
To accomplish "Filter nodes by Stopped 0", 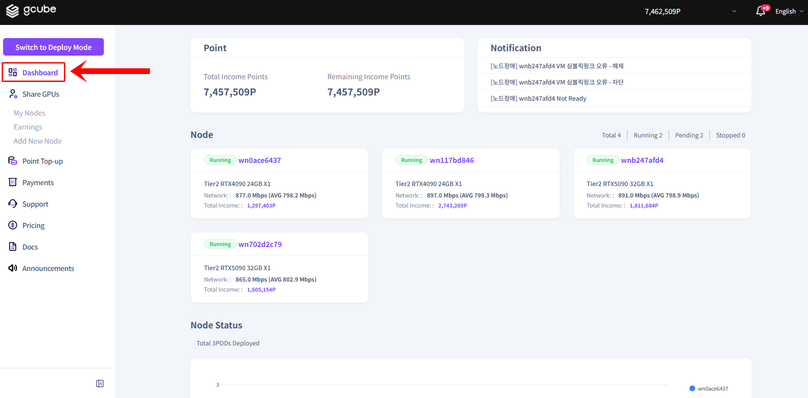I will pos(730,135).
